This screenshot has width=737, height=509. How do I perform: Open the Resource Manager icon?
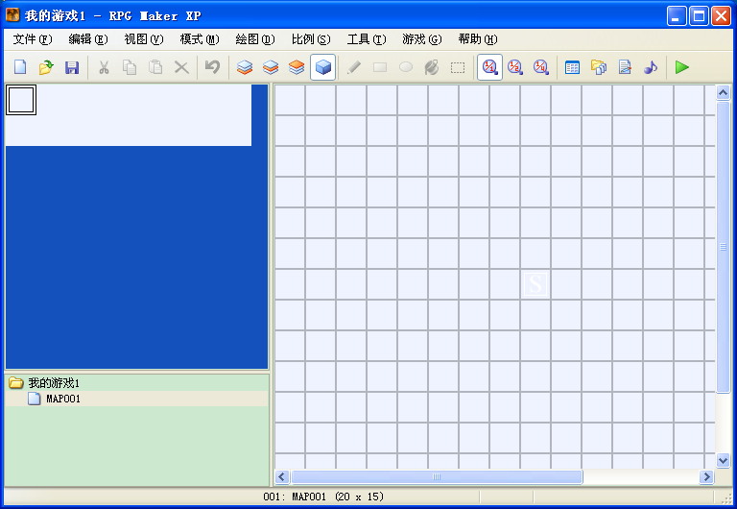pyautogui.click(x=599, y=67)
